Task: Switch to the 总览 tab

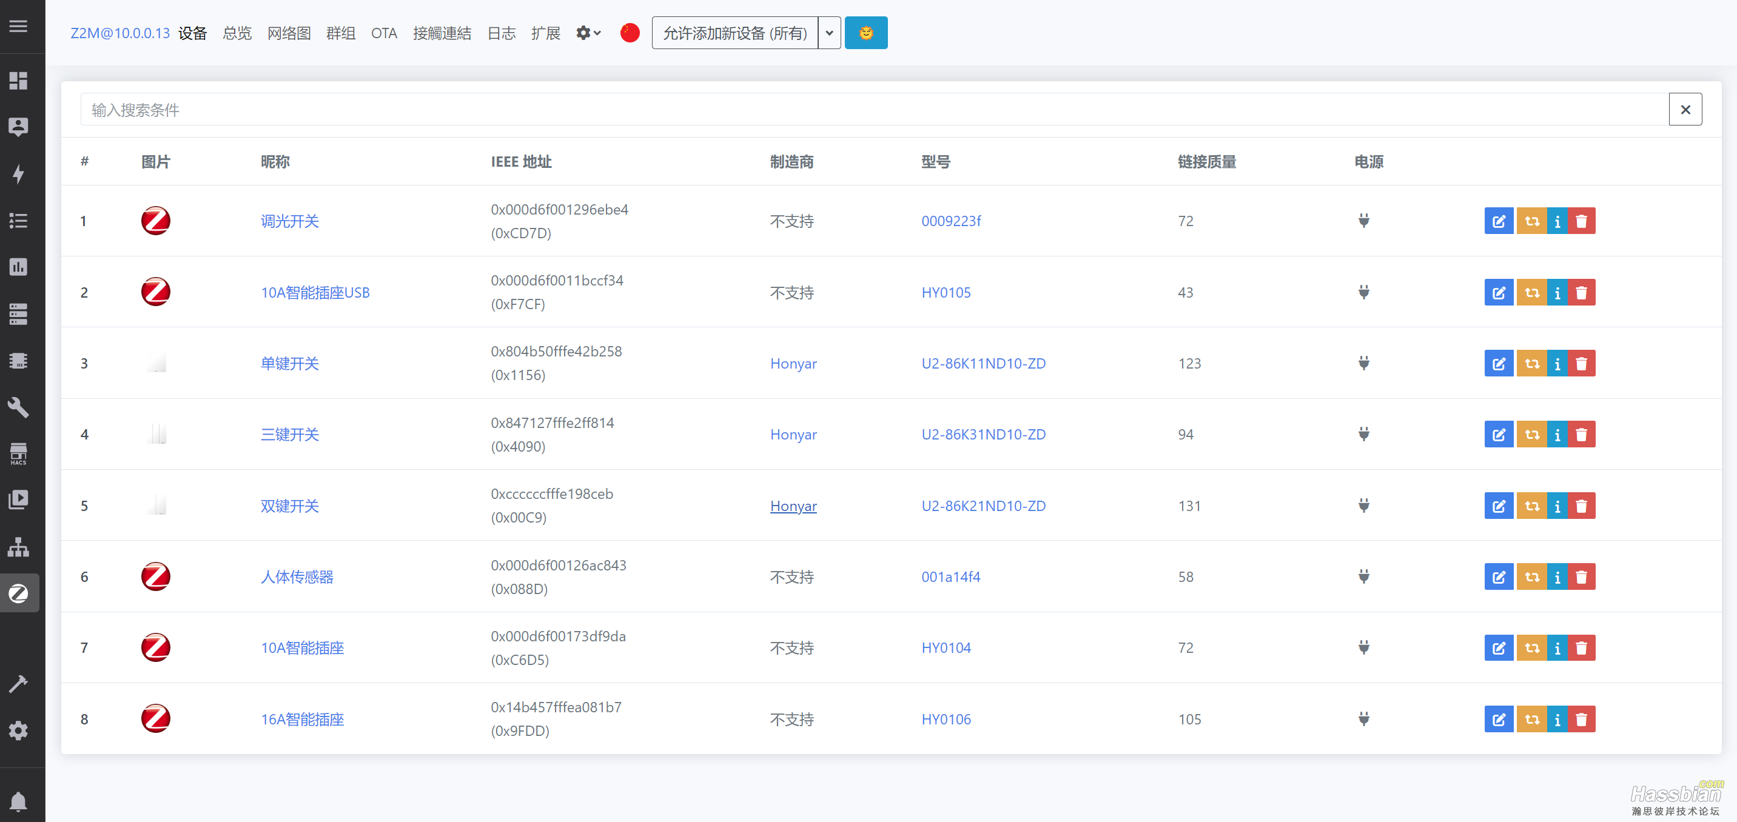Action: click(237, 33)
